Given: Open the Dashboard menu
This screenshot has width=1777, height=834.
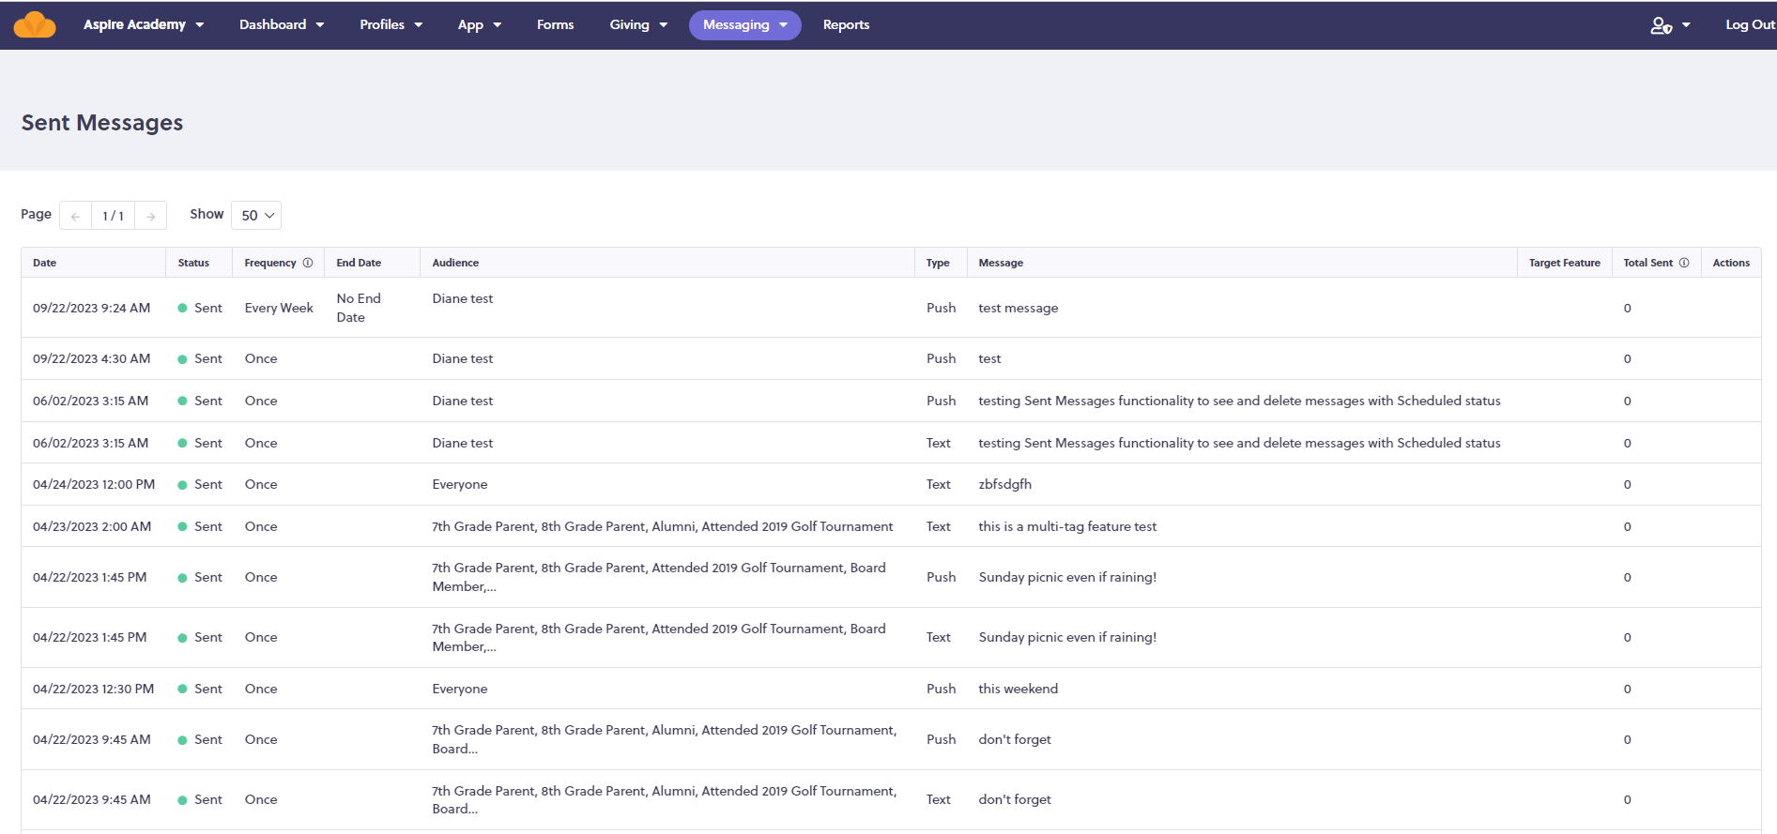Looking at the screenshot, I should tap(282, 24).
